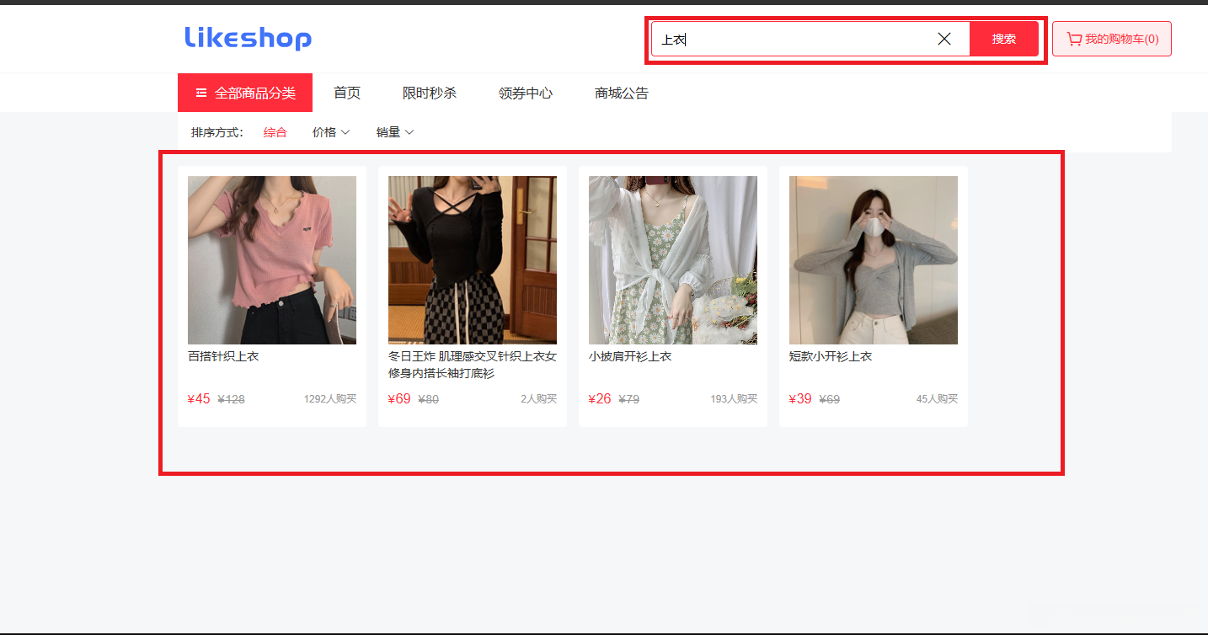Open 我的购物车(0)
Viewport: 1208px width, 635px height.
pyautogui.click(x=1112, y=39)
